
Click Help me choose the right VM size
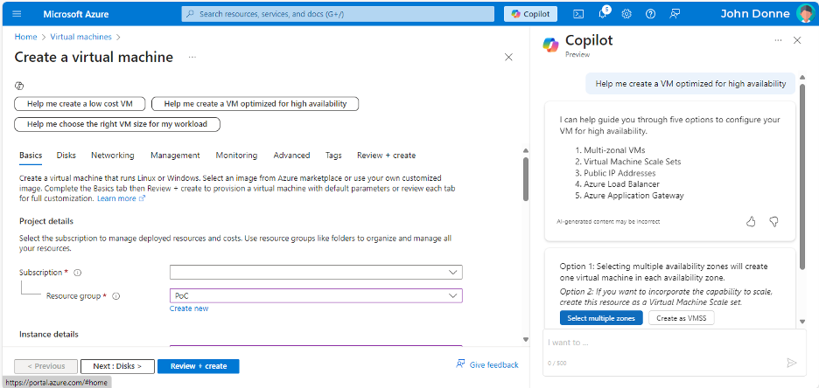tap(117, 124)
